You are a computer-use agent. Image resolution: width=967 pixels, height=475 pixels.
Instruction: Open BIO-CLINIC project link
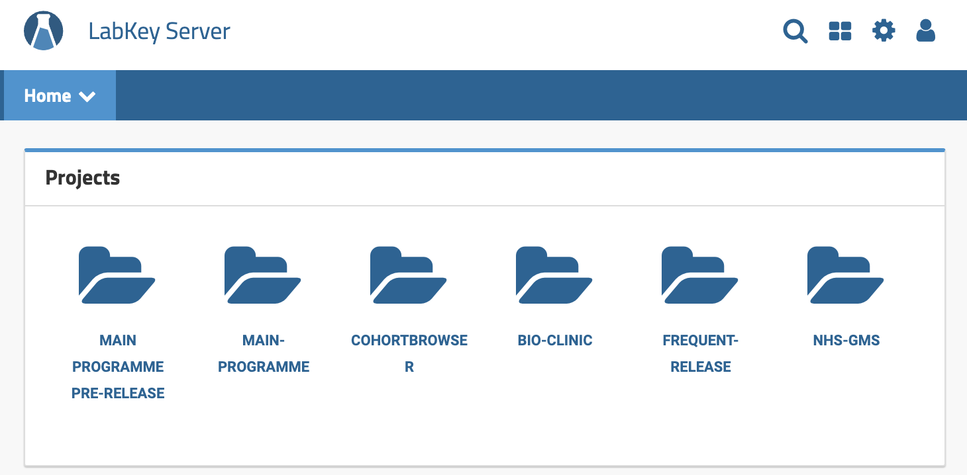555,341
